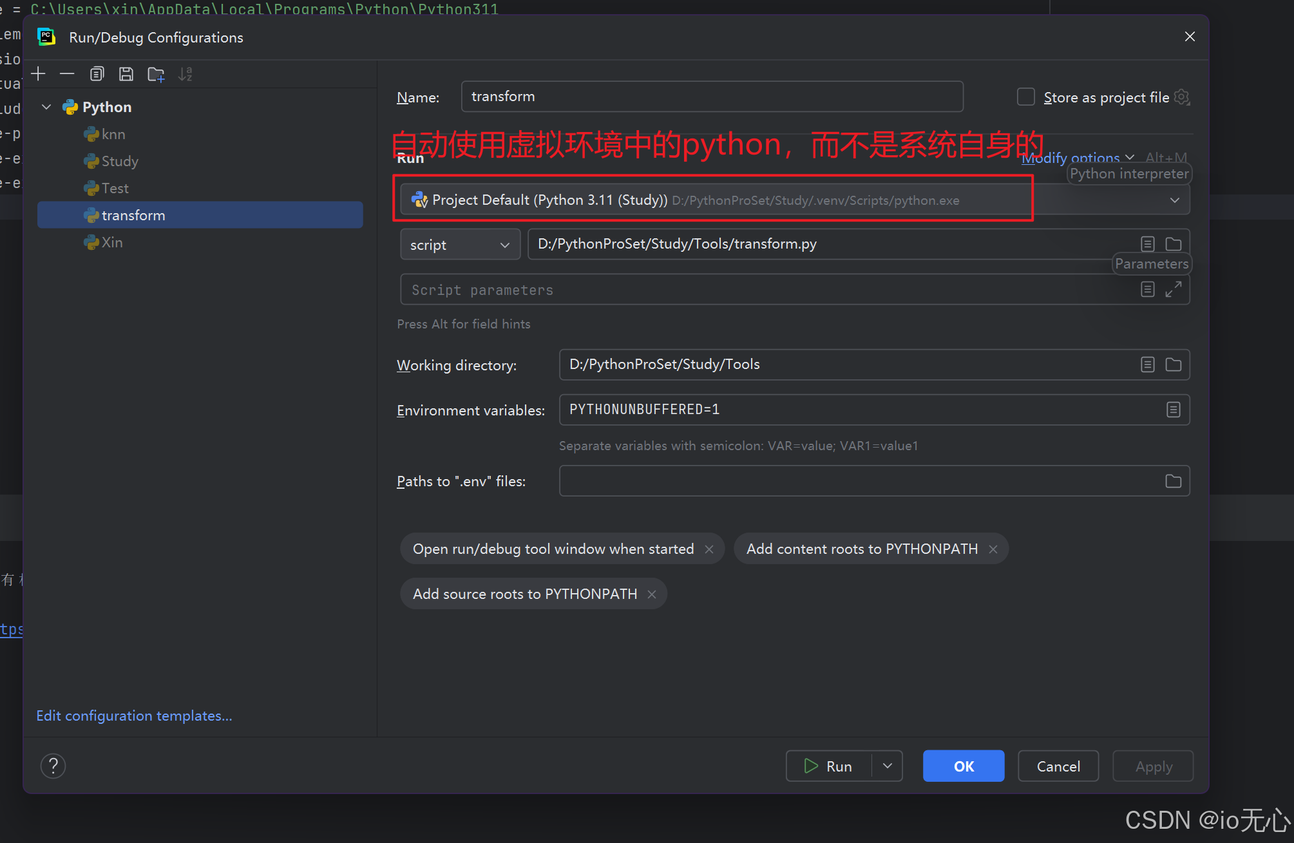Browse for a different script file
Viewport: 1294px width, 843px height.
coord(1173,244)
